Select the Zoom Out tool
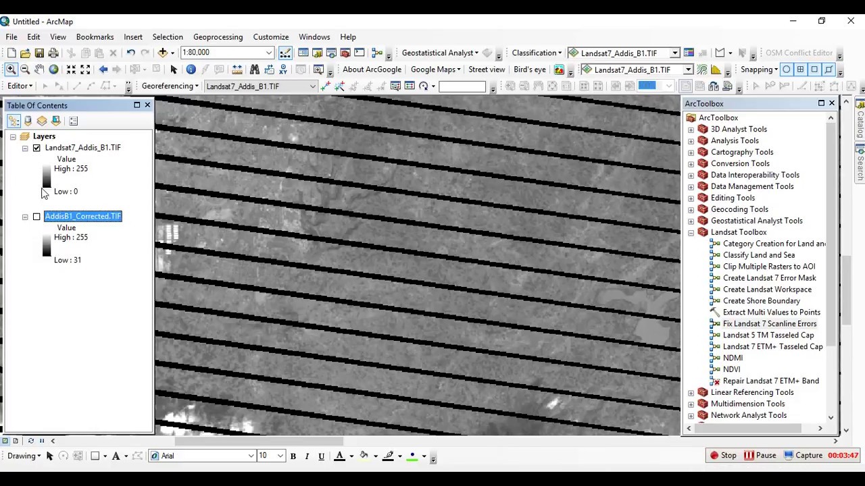Viewport: 865px width, 486px height. (25, 70)
